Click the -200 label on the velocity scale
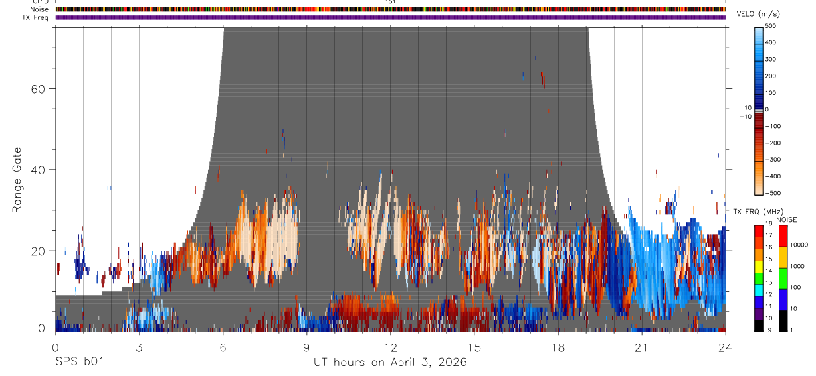The width and height of the screenshot is (816, 376). pyautogui.click(x=774, y=143)
